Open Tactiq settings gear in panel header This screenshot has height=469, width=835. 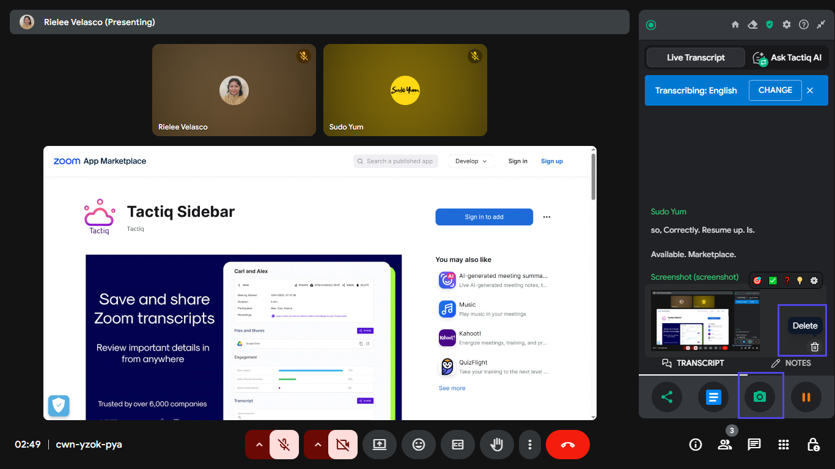[x=787, y=24]
